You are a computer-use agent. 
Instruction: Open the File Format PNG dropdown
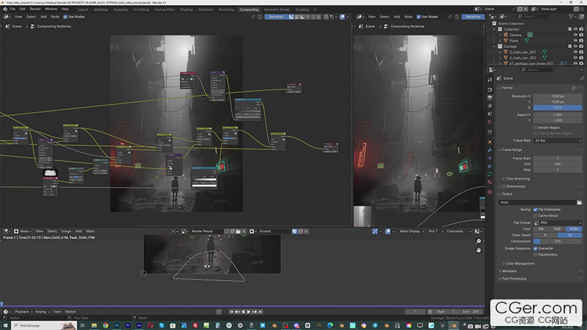(x=558, y=223)
